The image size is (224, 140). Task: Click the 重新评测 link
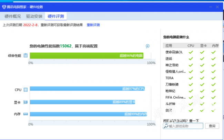(x=93, y=25)
